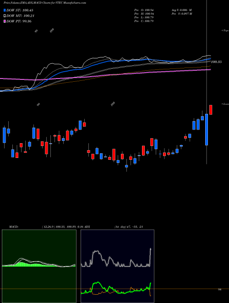The height and width of the screenshot is (303, 229).
Task: Click the '<Lows' label at right edge
Action: (225, 104)
